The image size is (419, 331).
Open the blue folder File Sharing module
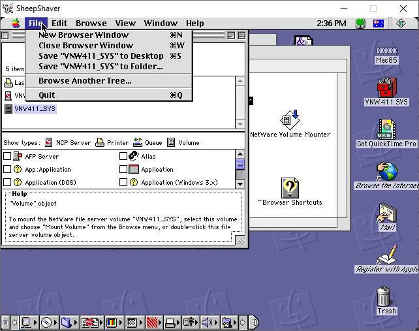point(69,323)
